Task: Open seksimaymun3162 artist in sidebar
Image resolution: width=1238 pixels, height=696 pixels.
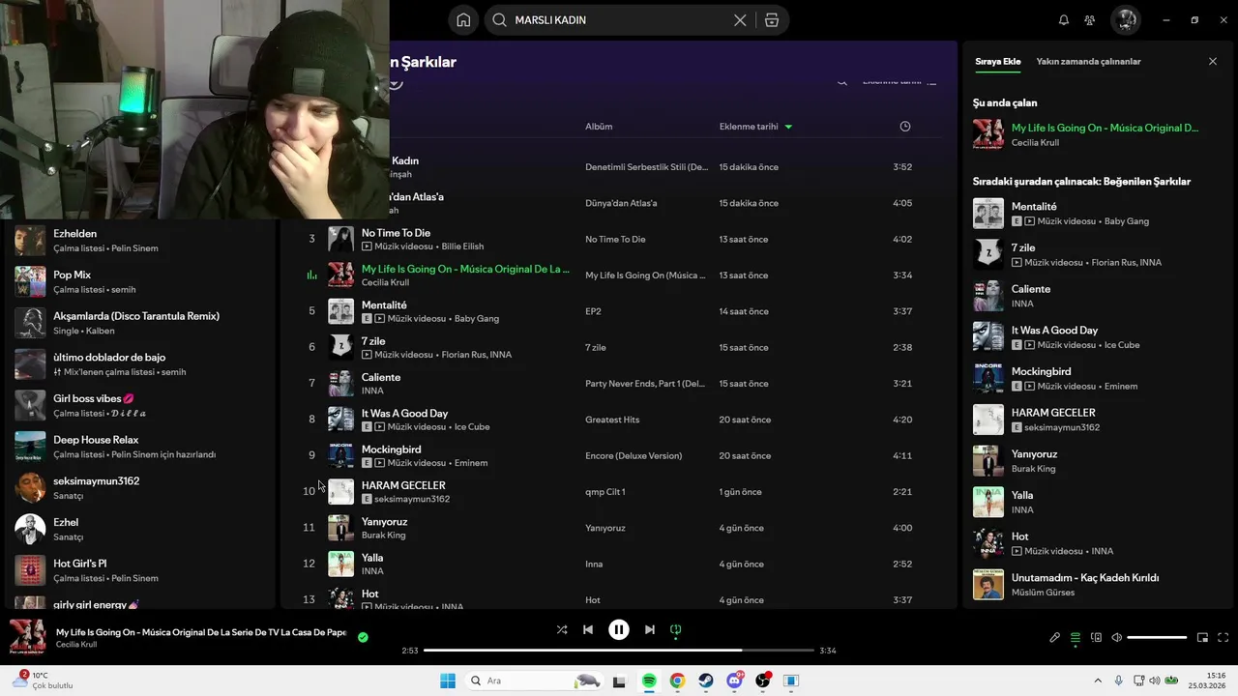Action: 140,488
